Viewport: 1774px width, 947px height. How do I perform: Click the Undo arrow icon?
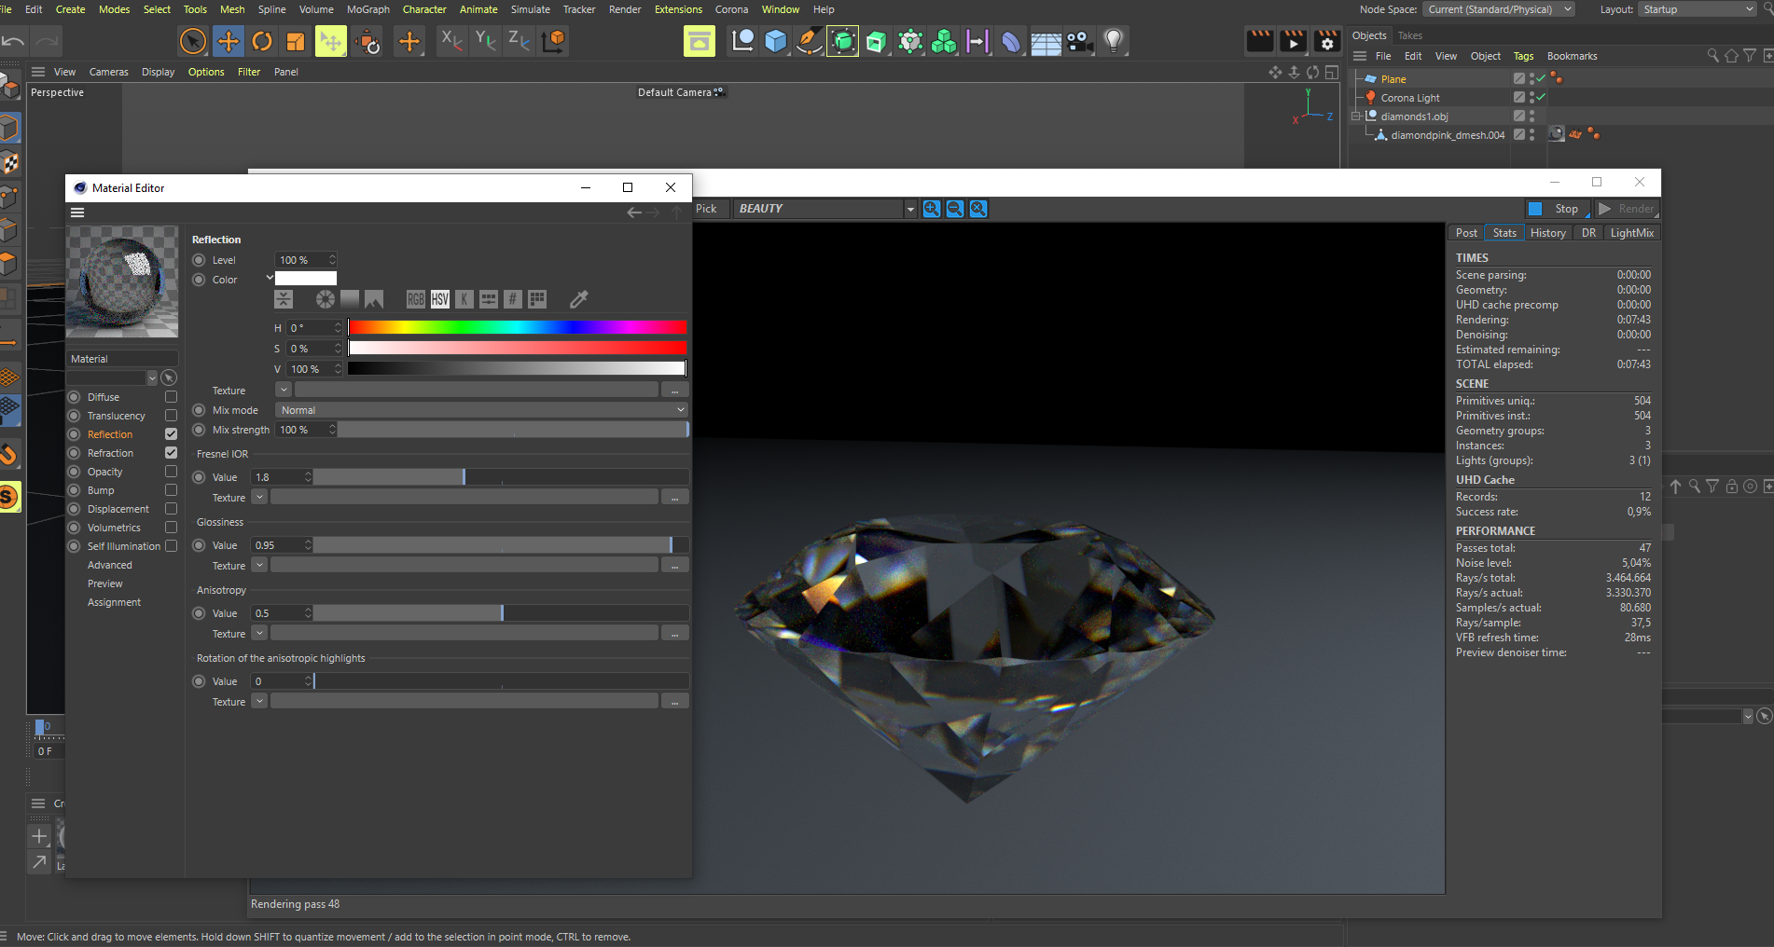(x=13, y=41)
